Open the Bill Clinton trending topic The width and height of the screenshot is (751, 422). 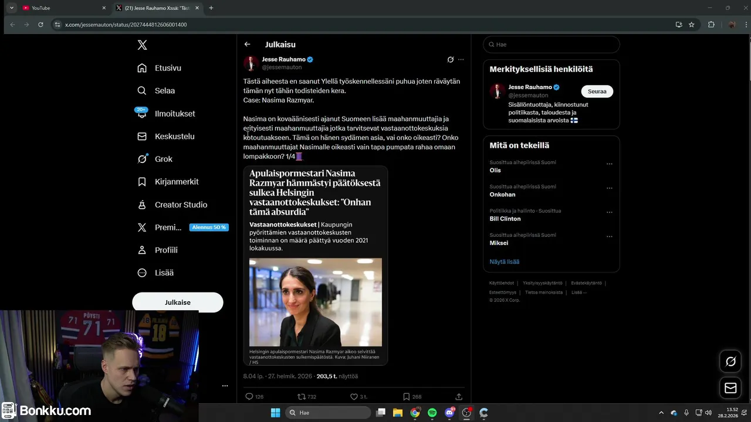coord(505,219)
